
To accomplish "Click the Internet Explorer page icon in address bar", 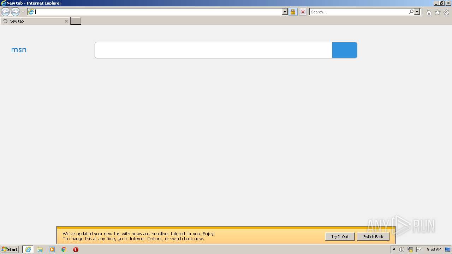I will point(31,12).
